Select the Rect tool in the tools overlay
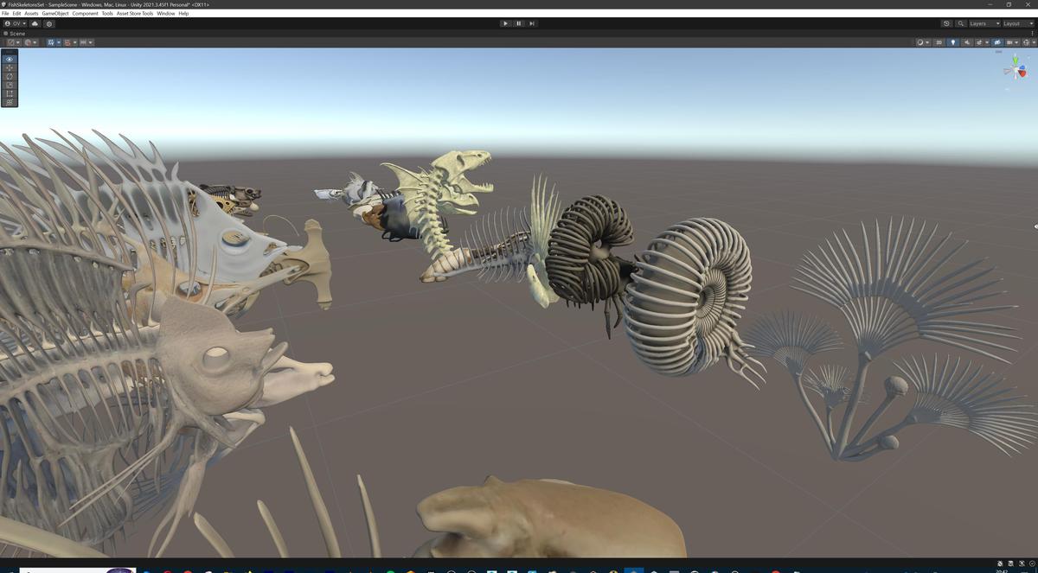The width and height of the screenshot is (1038, 573). tap(9, 93)
